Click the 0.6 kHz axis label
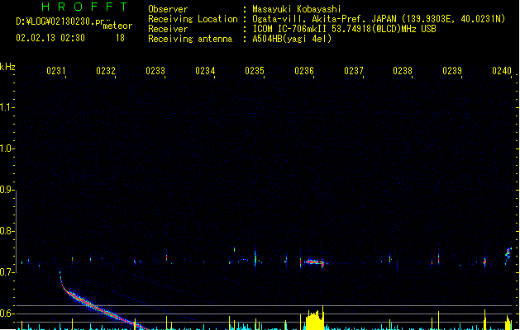520x330 pixels. coord(7,313)
